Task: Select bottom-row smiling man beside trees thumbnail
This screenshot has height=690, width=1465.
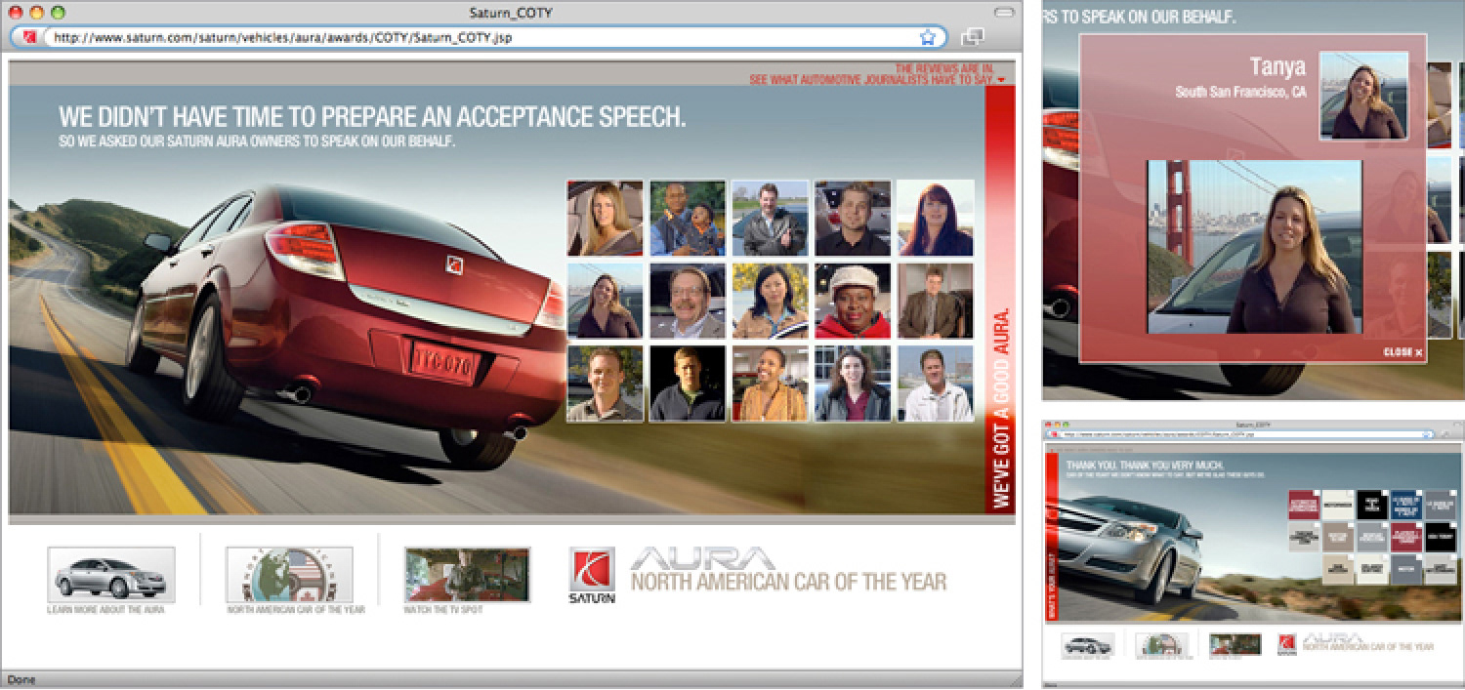Action: pyautogui.click(x=605, y=384)
